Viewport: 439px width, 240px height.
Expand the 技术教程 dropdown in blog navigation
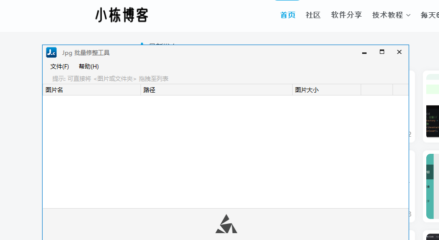click(x=391, y=15)
